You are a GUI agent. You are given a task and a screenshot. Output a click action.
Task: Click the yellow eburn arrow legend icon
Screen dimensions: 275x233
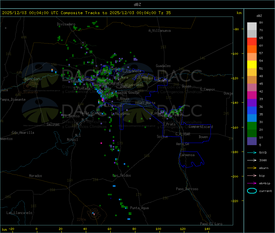click(x=252, y=168)
